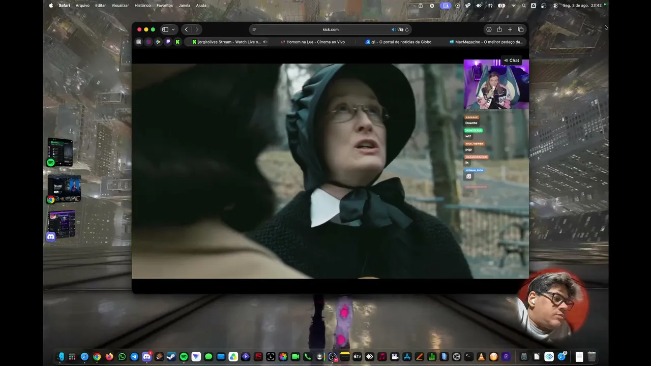Image resolution: width=651 pixels, height=366 pixels.
Task: Open the page menu icon in address bar
Action: [x=254, y=29]
